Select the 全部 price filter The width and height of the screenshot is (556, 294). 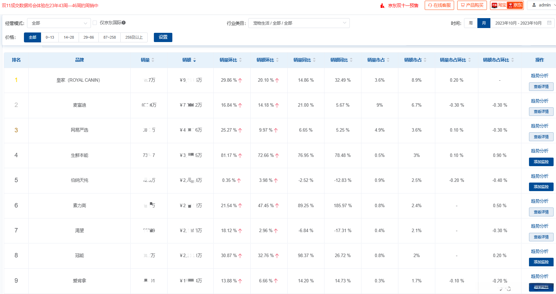tap(32, 37)
